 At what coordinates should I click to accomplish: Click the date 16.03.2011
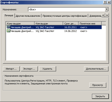click(71, 27)
